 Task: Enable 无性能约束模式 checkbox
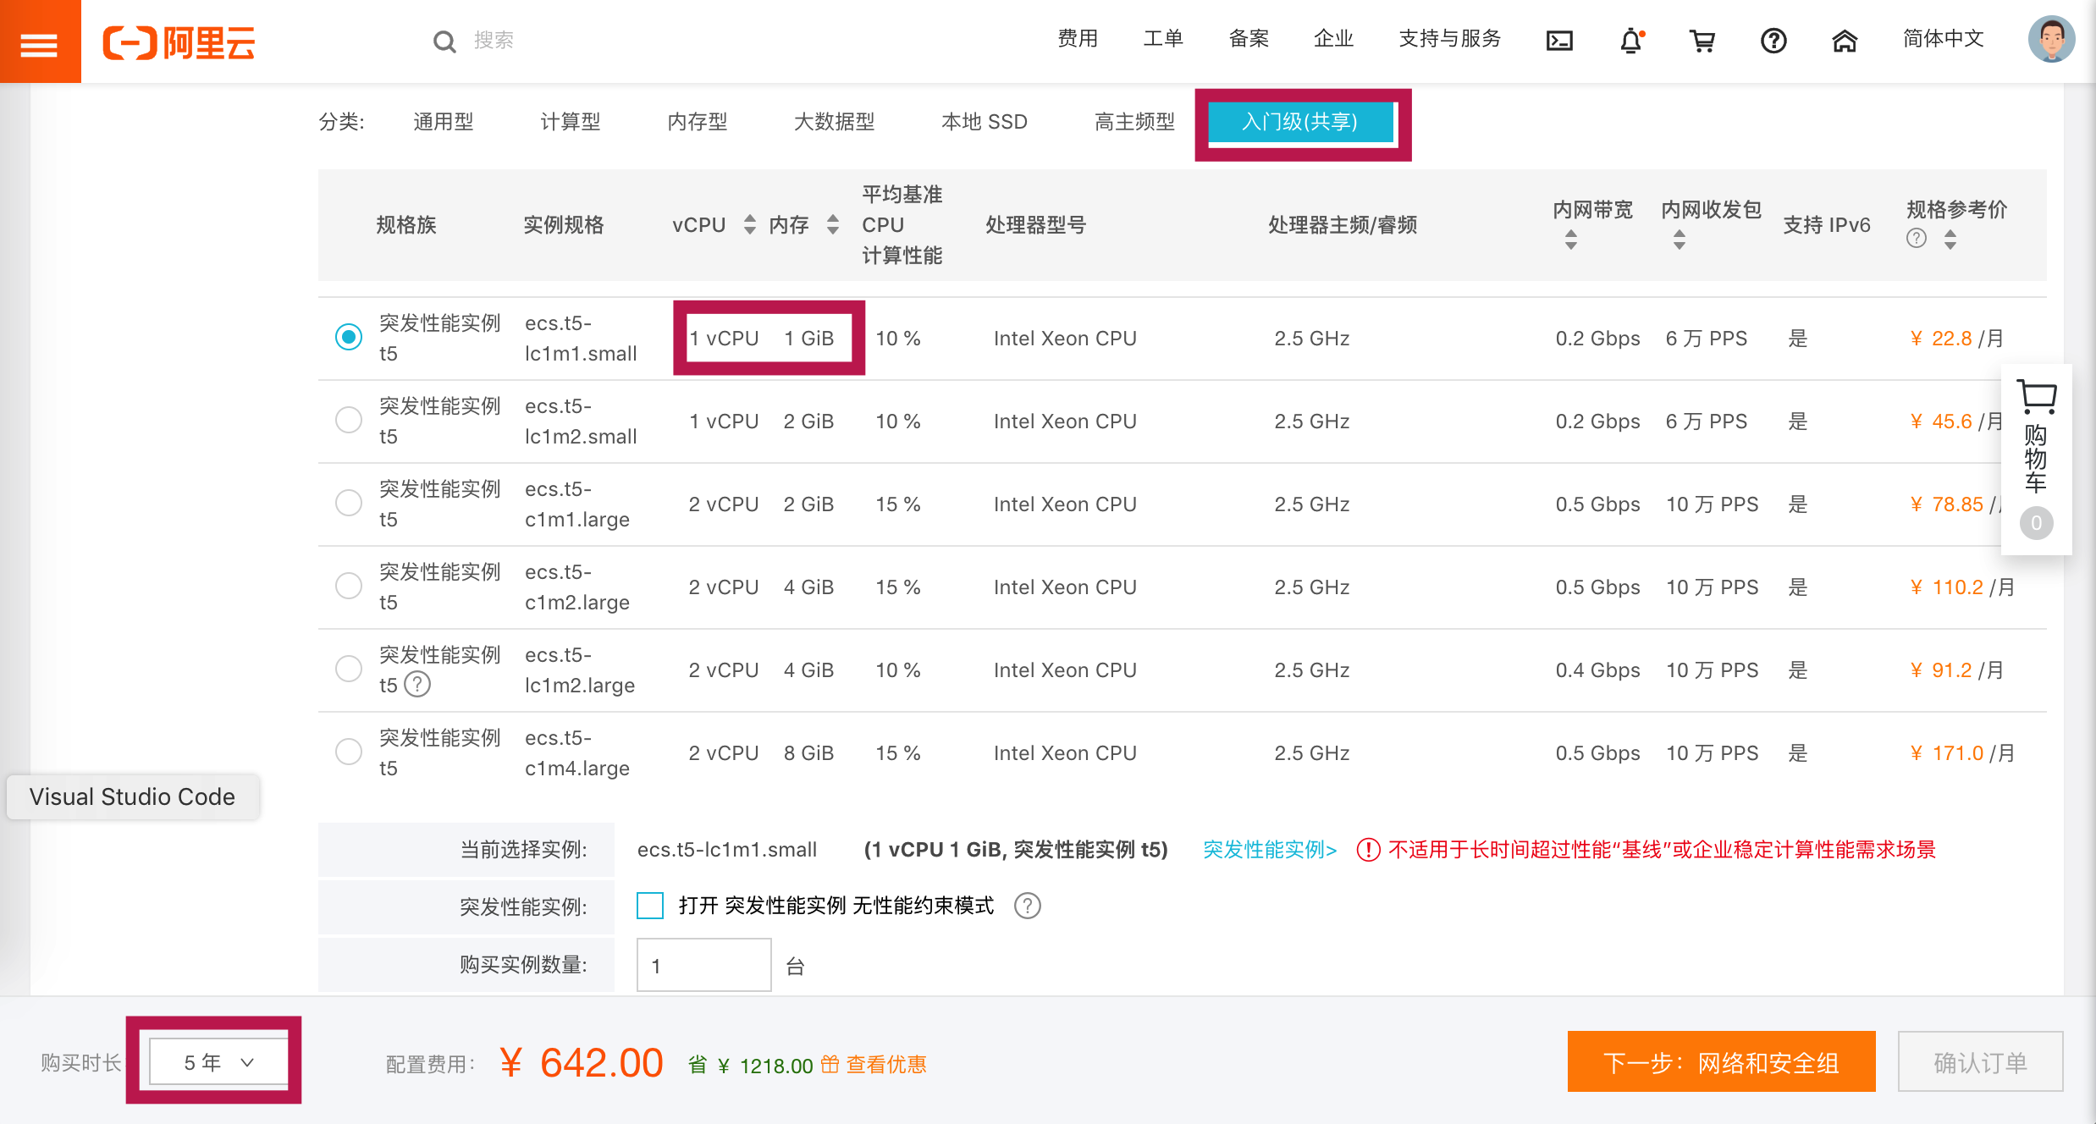coord(650,906)
